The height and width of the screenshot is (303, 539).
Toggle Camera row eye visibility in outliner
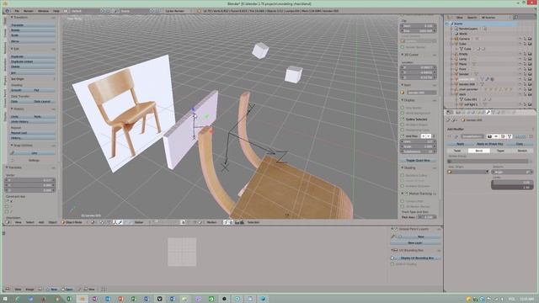pos(520,39)
